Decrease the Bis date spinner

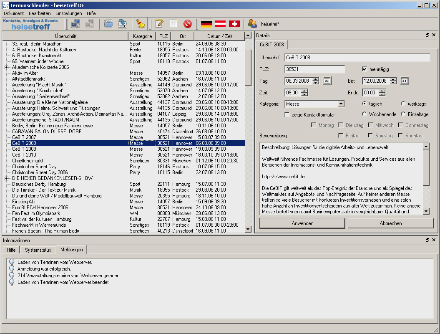393,83
